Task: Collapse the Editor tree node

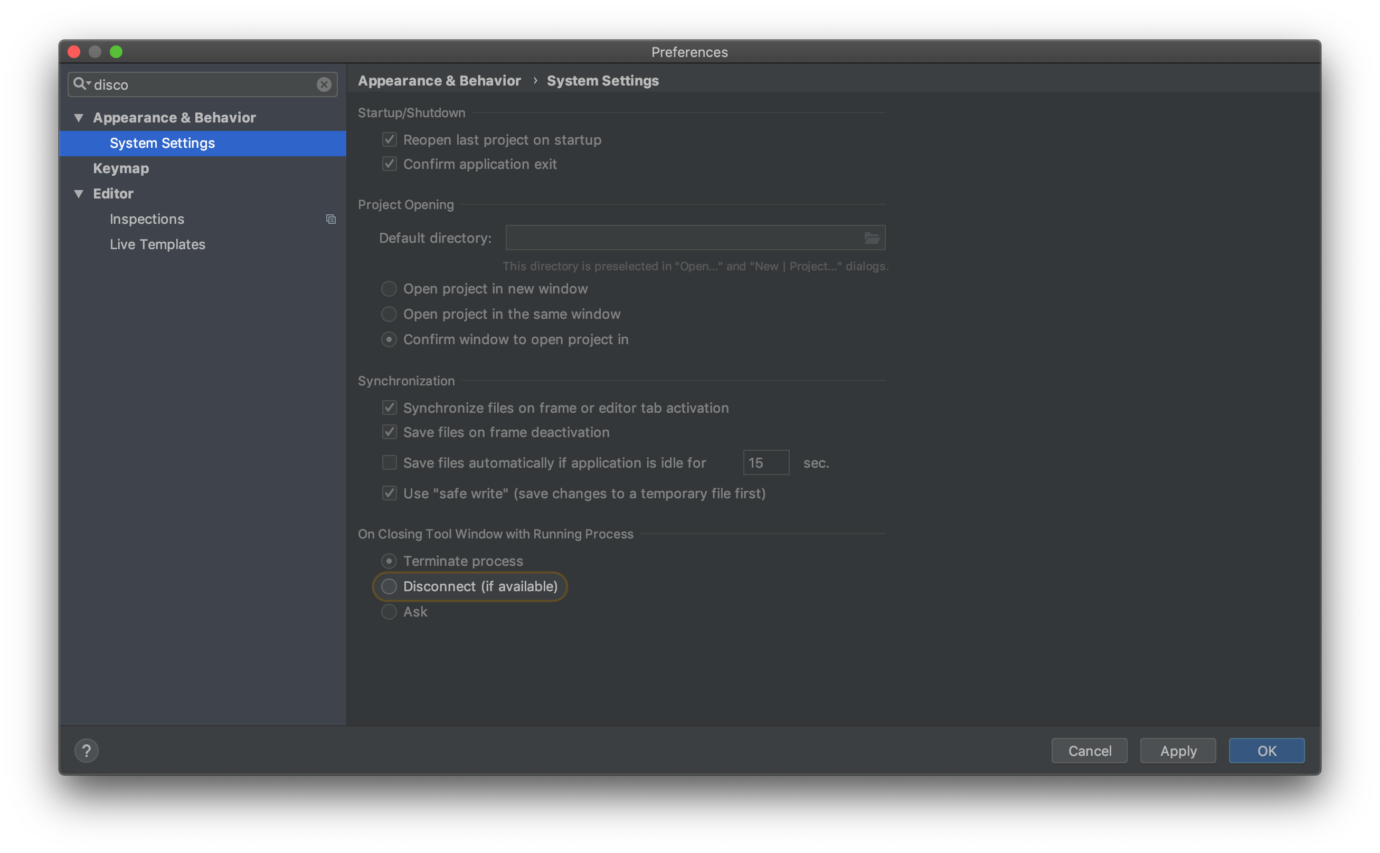Action: (x=79, y=194)
